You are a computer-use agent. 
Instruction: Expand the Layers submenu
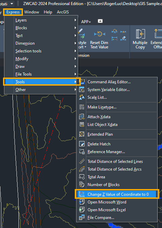click(41, 20)
